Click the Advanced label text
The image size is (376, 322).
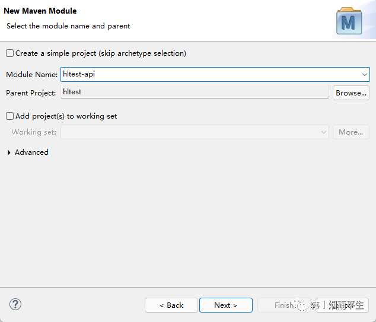coord(31,152)
